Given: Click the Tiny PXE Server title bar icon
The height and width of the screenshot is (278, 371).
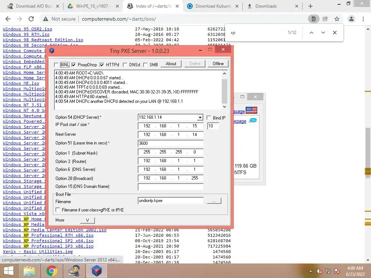Looking at the screenshot, I should tap(51, 51).
